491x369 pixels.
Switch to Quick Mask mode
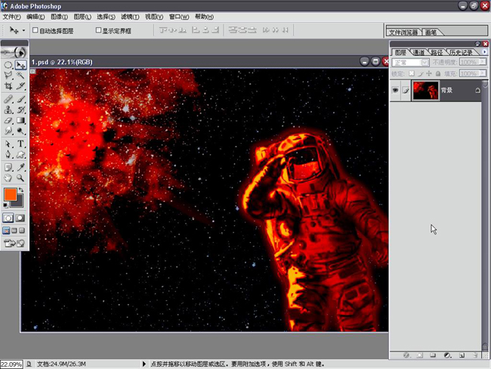point(20,218)
